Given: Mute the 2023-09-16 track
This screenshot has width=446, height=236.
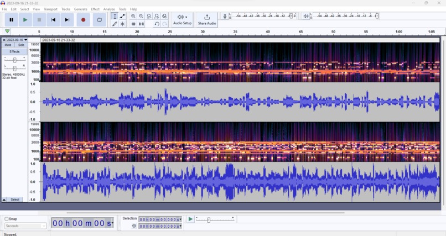Looking at the screenshot, I should [8, 45].
